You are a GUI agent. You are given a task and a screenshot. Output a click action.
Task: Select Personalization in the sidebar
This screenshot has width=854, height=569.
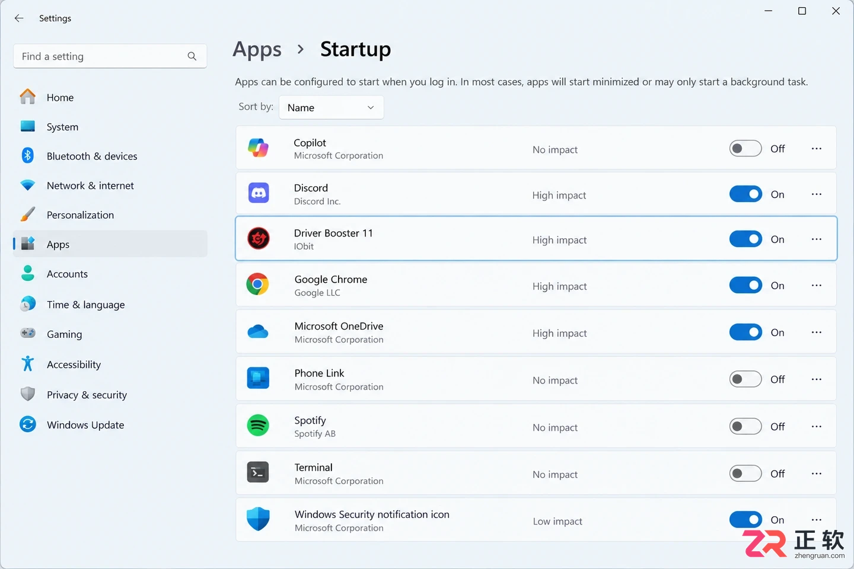pos(110,215)
